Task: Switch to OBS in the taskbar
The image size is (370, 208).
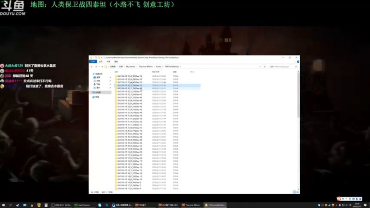Action: 61,205
